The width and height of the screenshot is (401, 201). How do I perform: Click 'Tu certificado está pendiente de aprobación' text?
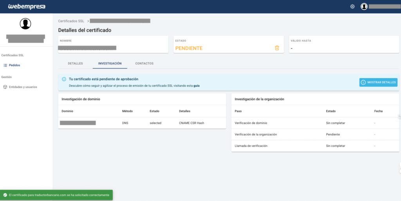(103, 79)
